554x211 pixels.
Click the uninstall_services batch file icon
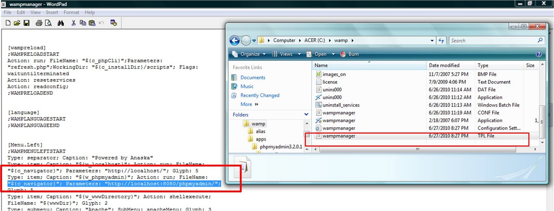319,105
